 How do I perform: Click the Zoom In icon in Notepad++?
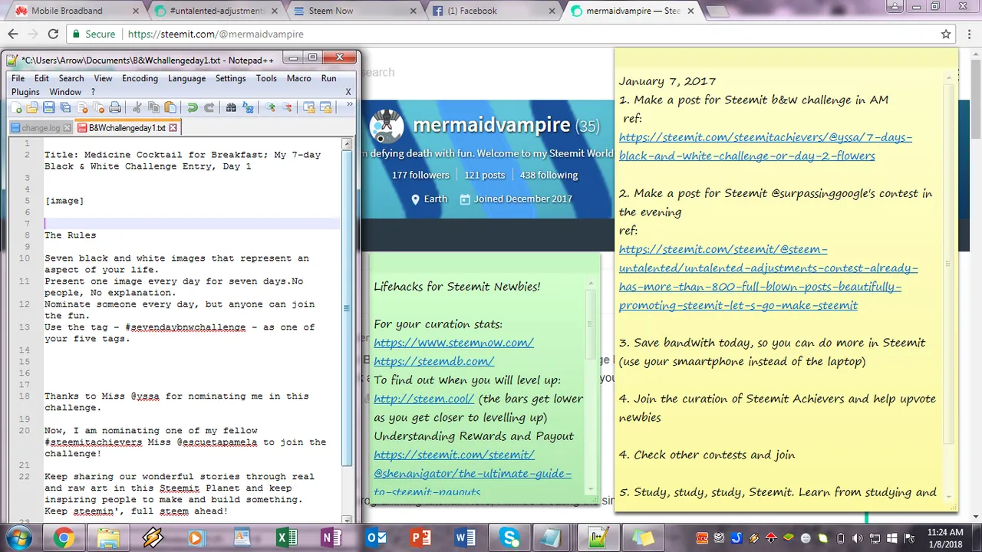coord(269,108)
